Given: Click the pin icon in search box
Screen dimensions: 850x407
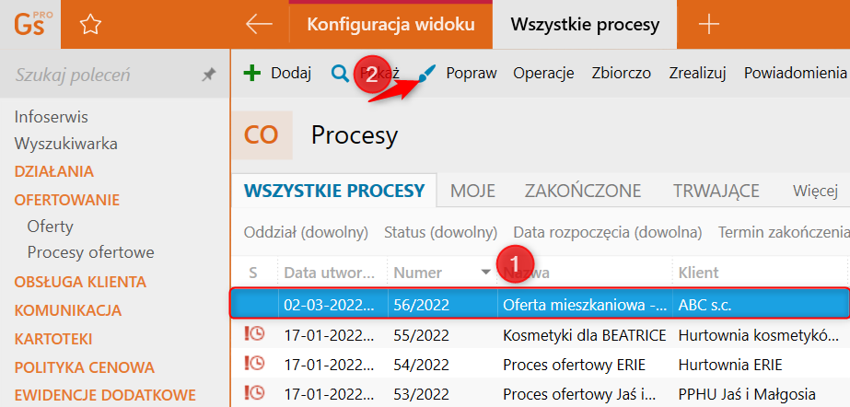Looking at the screenshot, I should (x=208, y=76).
